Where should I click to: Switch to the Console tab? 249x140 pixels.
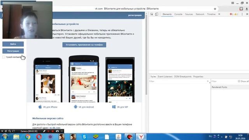coord(178,14)
